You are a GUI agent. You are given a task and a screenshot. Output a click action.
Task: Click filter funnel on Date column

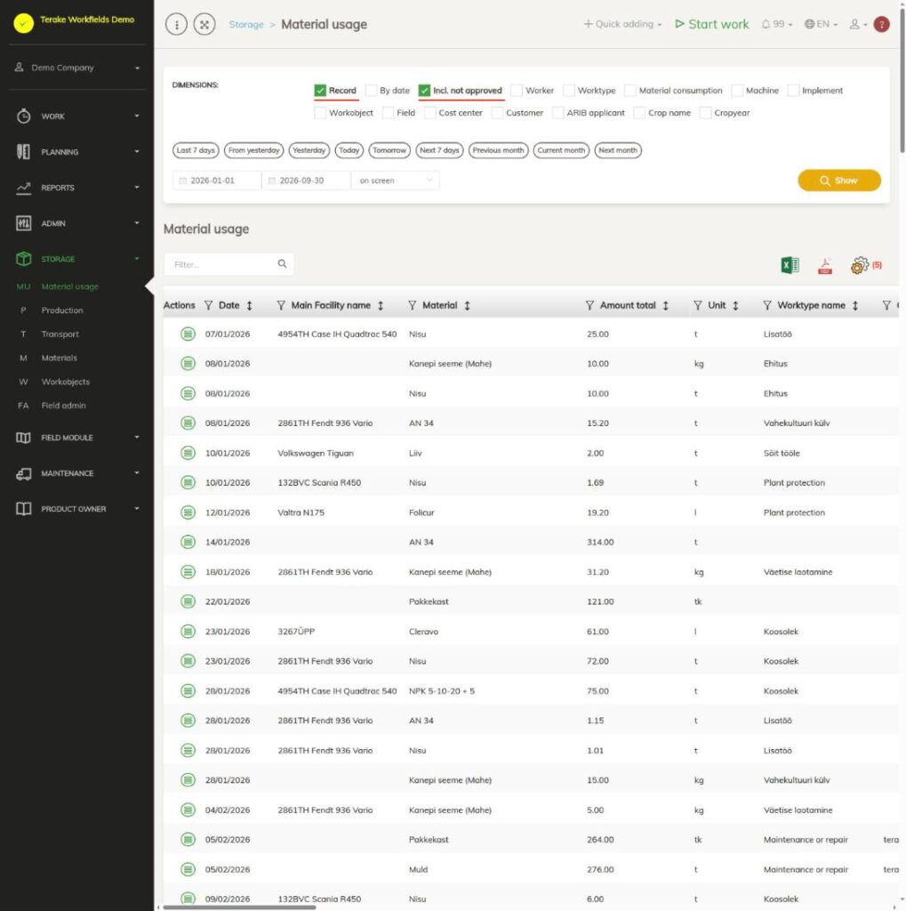tap(209, 306)
